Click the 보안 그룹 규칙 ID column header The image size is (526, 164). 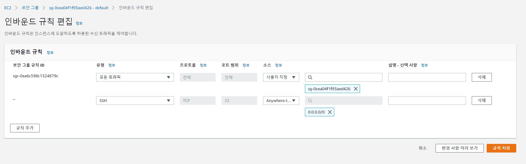click(29, 65)
